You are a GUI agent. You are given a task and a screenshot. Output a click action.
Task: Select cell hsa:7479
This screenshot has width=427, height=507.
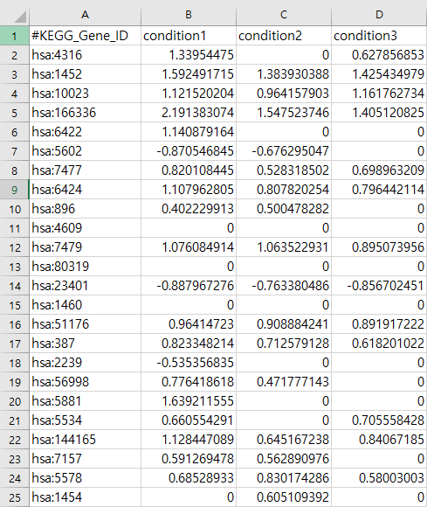(85, 247)
